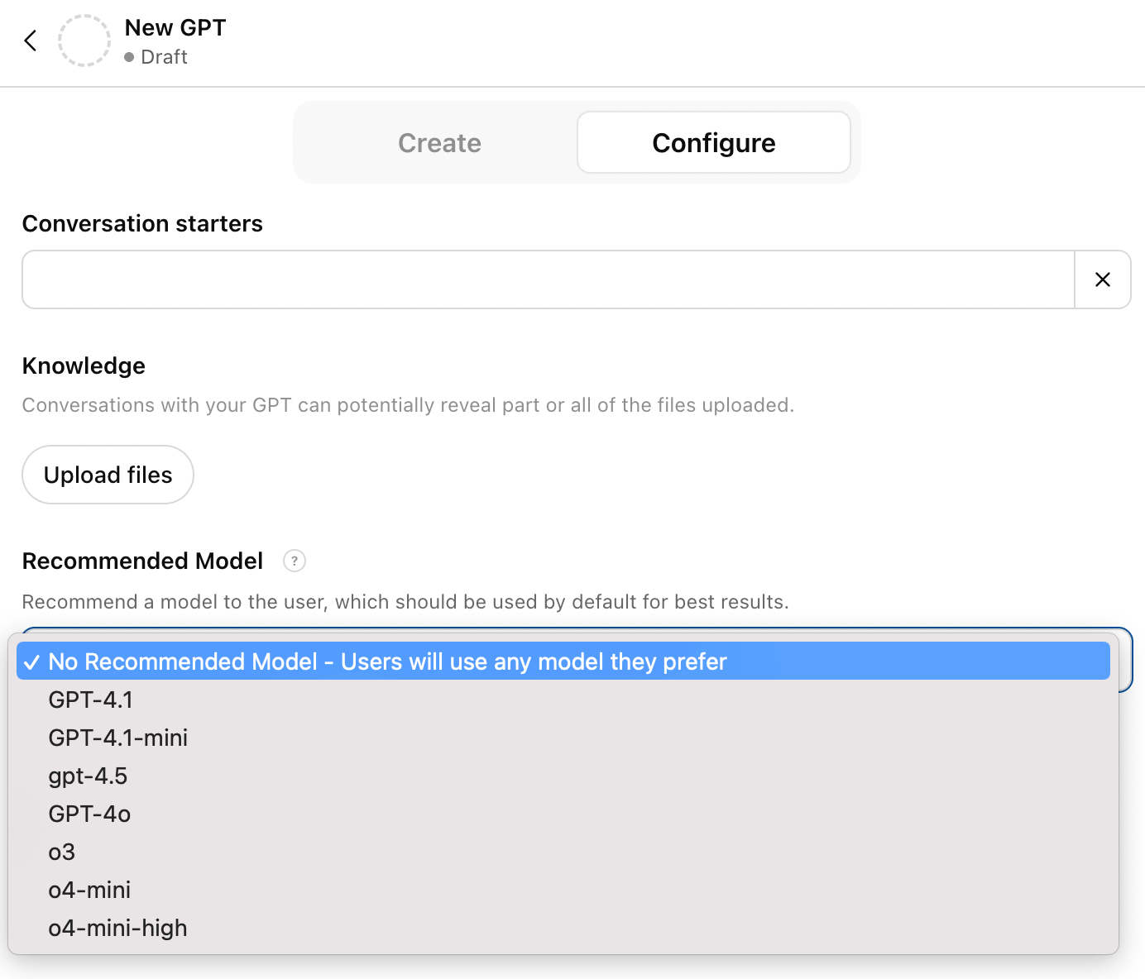Screen dimensions: 1145x979
Task: Select GPT-4o from the dropdown
Action: [90, 814]
